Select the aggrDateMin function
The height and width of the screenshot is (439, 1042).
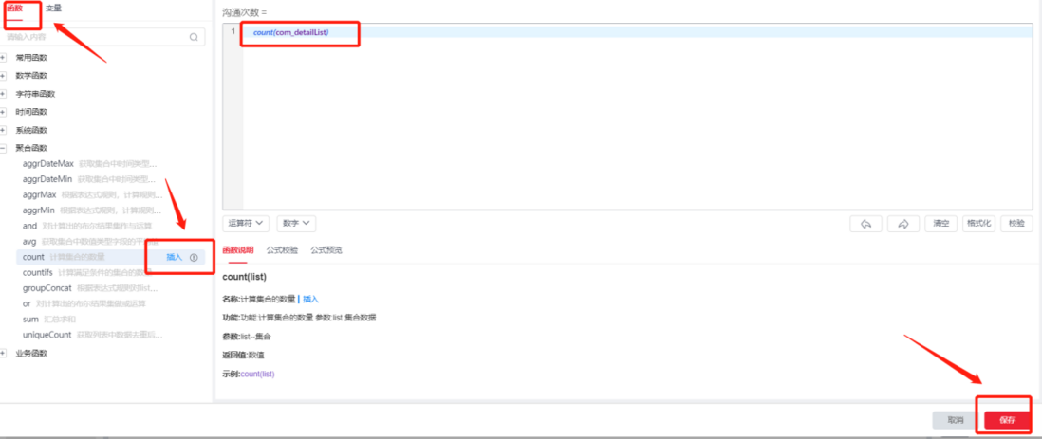(x=47, y=179)
